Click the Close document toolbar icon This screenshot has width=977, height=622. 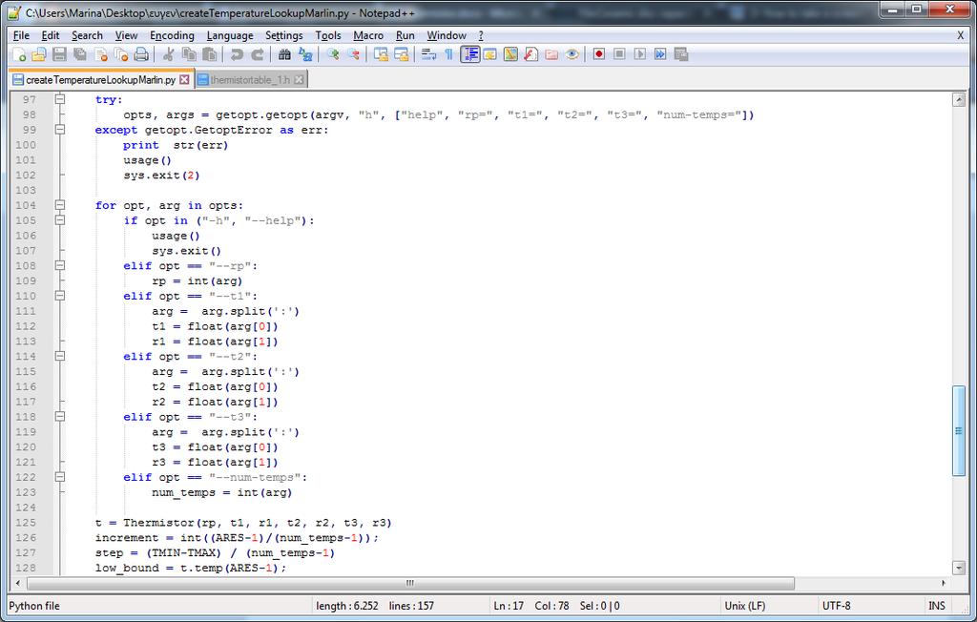point(100,54)
